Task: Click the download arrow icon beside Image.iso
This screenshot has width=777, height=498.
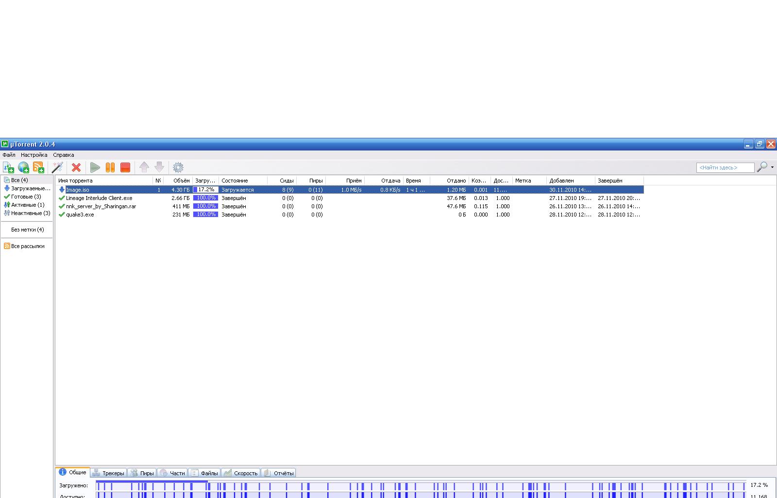Action: click(62, 190)
